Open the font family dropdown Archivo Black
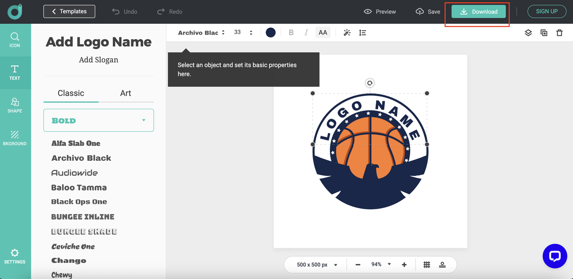 [x=201, y=33]
